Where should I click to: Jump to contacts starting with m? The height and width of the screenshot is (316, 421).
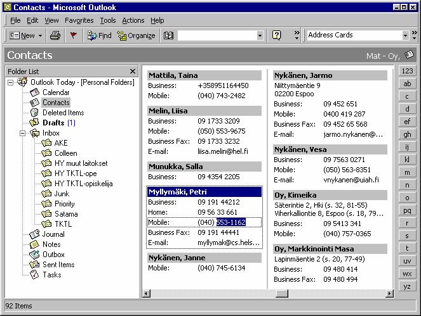(407, 172)
